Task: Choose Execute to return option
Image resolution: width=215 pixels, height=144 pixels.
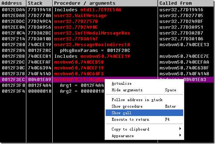Action: [x=144, y=119]
